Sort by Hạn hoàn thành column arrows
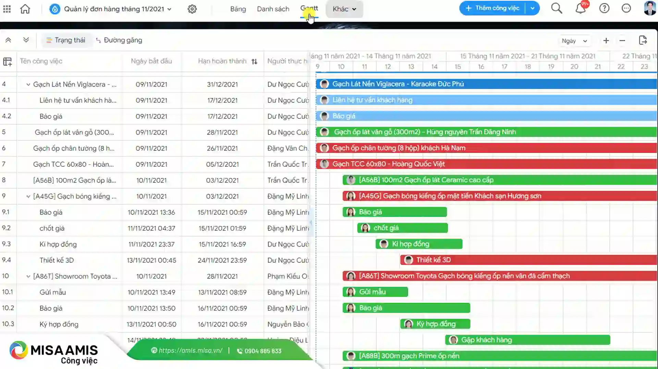Viewport: 658px width, 369px height. pos(254,62)
